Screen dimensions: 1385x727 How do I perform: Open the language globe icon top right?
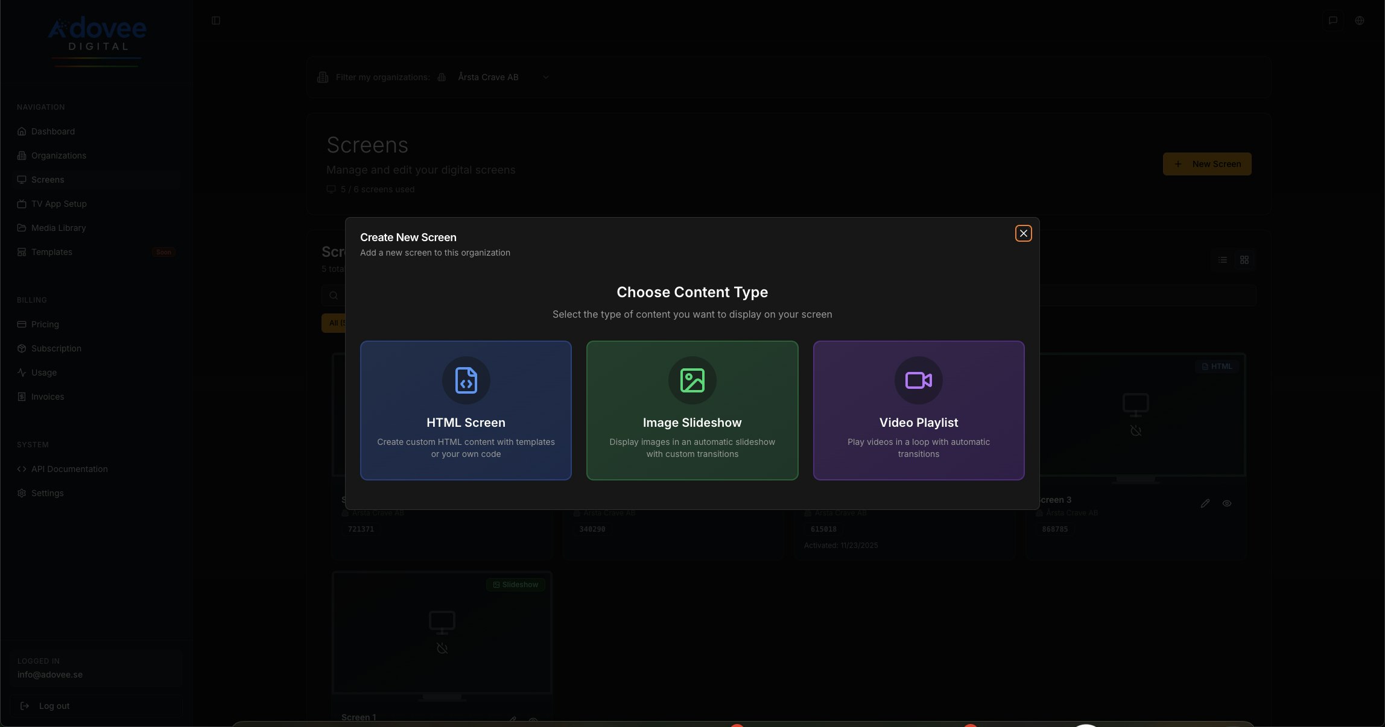[x=1359, y=20]
